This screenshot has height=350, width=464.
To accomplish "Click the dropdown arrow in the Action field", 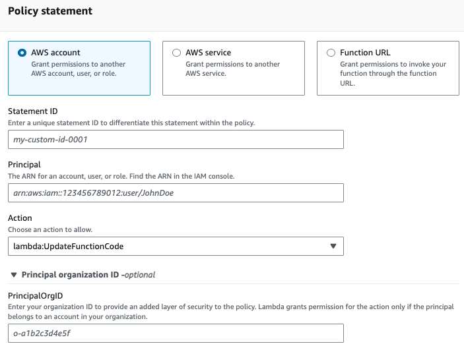I will 332,247.
